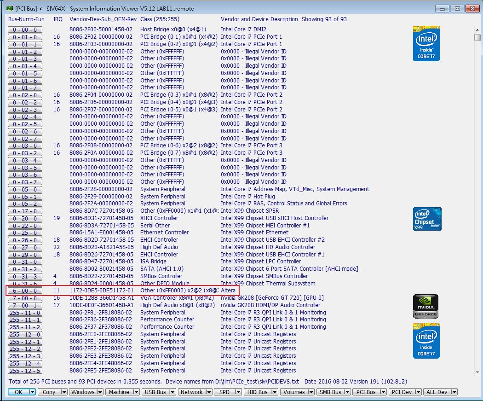
Task: Open the PCI Bus view
Action: click(366, 392)
